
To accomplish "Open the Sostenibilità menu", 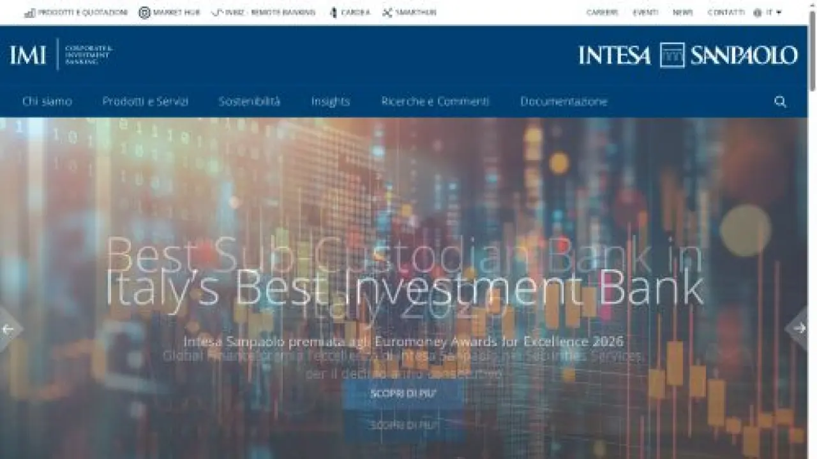I will [x=250, y=101].
